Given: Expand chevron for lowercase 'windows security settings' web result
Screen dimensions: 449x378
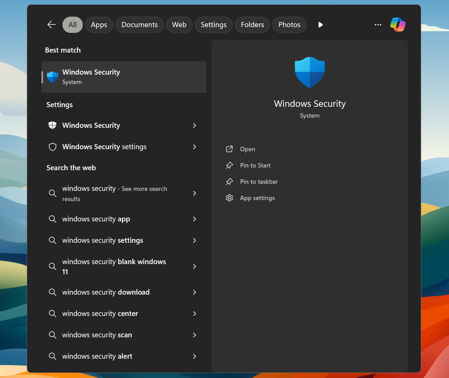Looking at the screenshot, I should pos(194,240).
